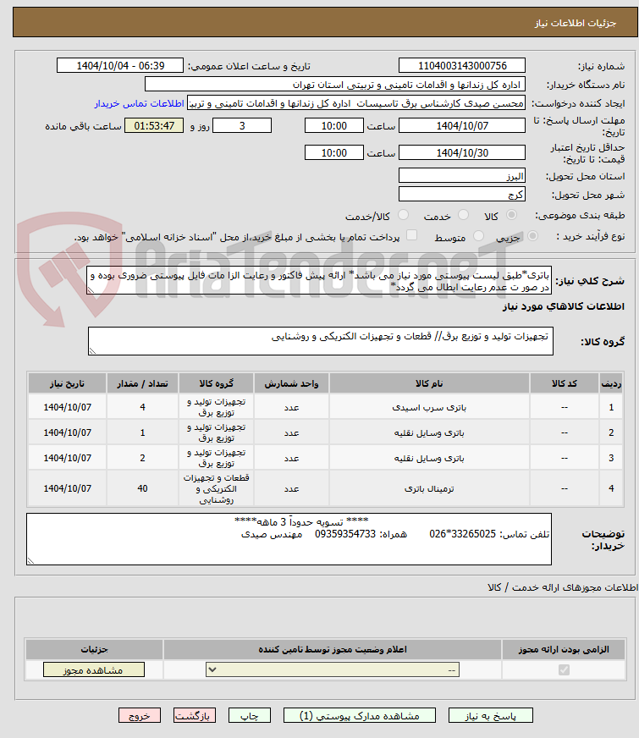Viewport: 639px width, 738px height.
Task: Open مشاهده مدارک پیوستی (1) button
Action: pyautogui.click(x=360, y=716)
